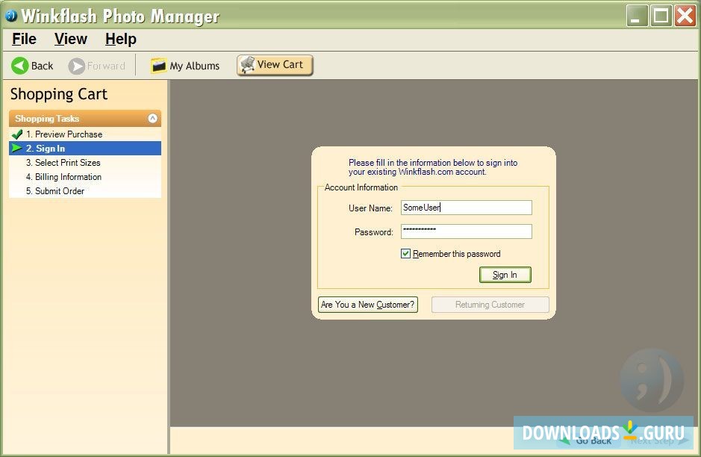Image resolution: width=701 pixels, height=457 pixels.
Task: Click the grayed Forward arrow icon
Action: point(76,66)
